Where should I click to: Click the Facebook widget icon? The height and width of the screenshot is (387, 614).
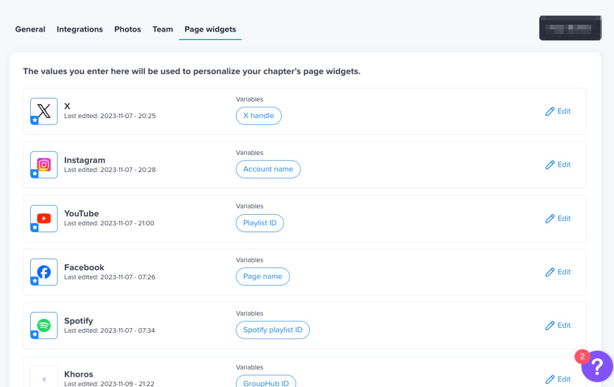tap(44, 272)
